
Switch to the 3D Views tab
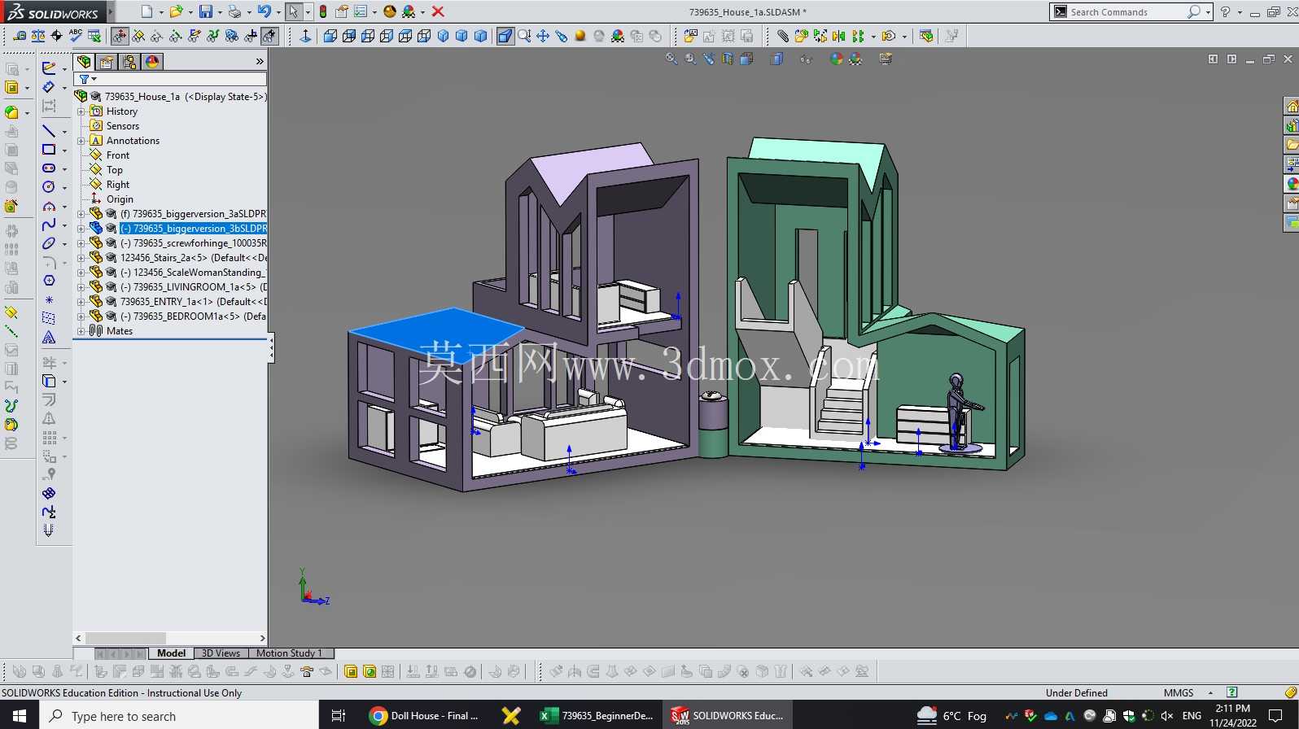(221, 653)
